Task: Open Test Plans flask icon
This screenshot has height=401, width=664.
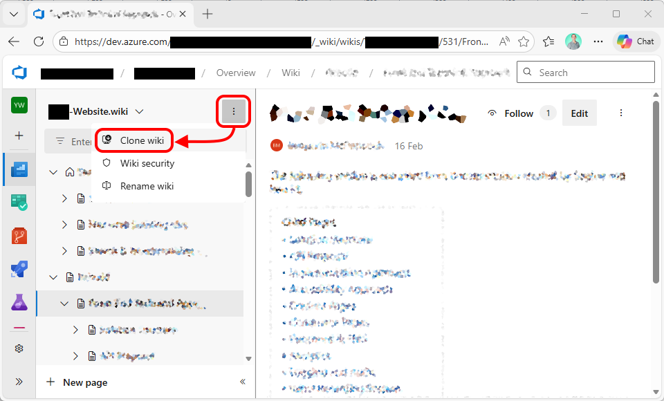Action: (x=19, y=302)
